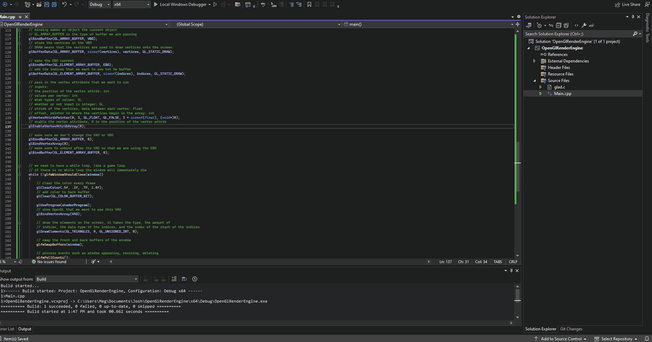Select the Main.cpp editor tab
This screenshot has height=342, width=652.
(x=7, y=17)
